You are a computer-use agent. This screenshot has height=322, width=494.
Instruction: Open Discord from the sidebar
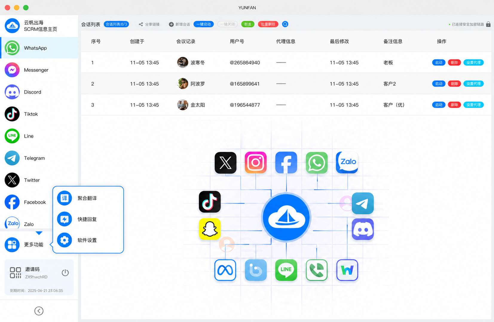[39, 92]
